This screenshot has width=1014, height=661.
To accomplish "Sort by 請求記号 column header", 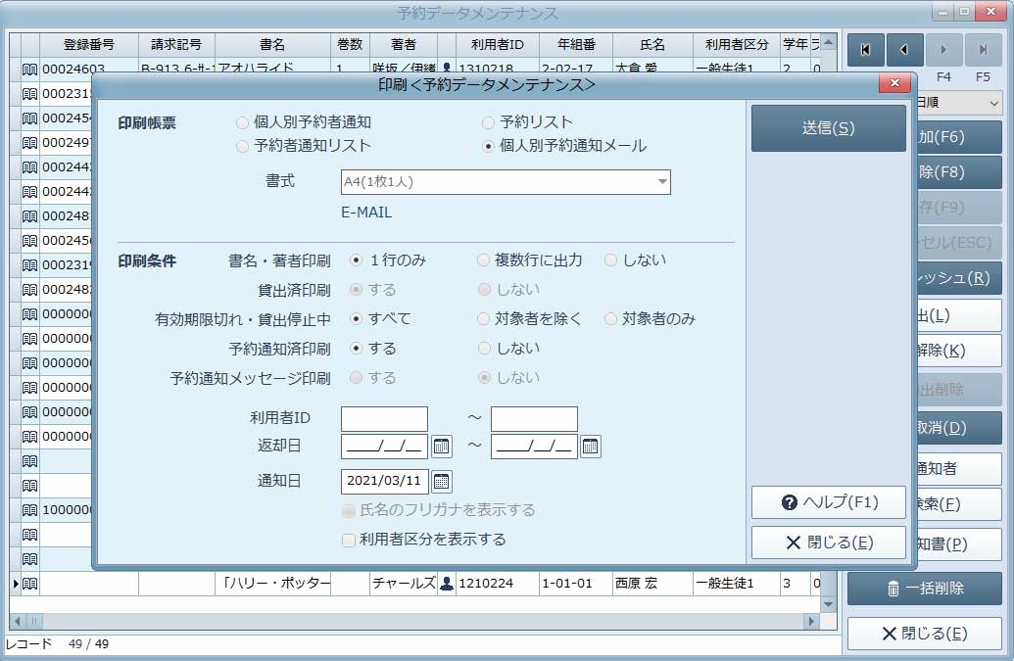I will pos(176,45).
